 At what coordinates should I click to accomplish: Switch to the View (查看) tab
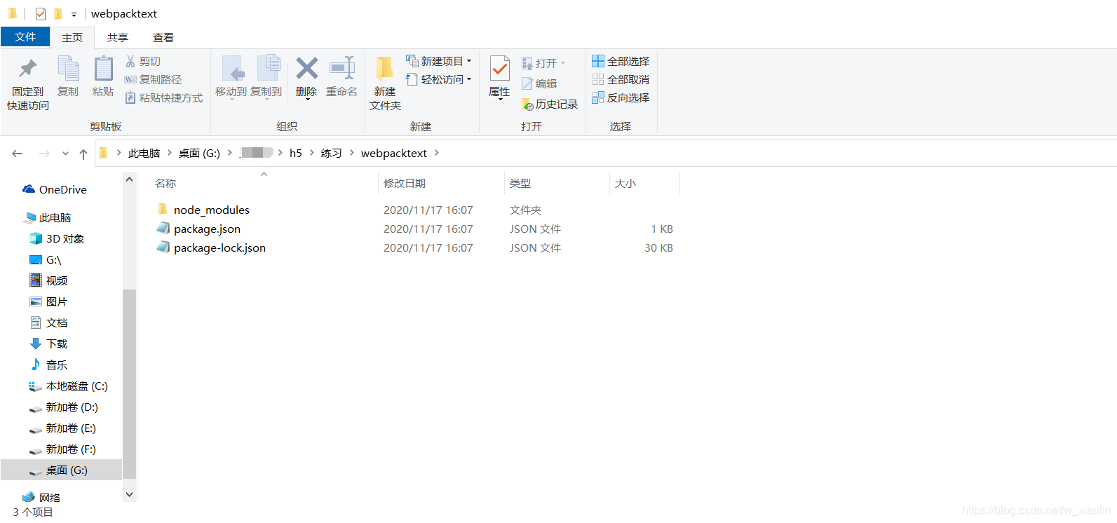163,38
